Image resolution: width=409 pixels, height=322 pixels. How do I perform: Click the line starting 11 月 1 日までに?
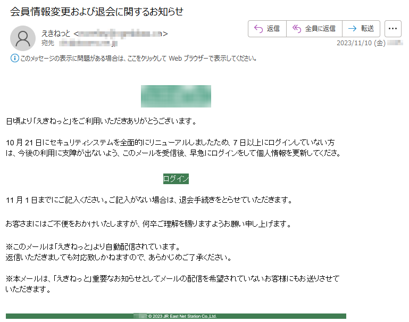(149, 200)
